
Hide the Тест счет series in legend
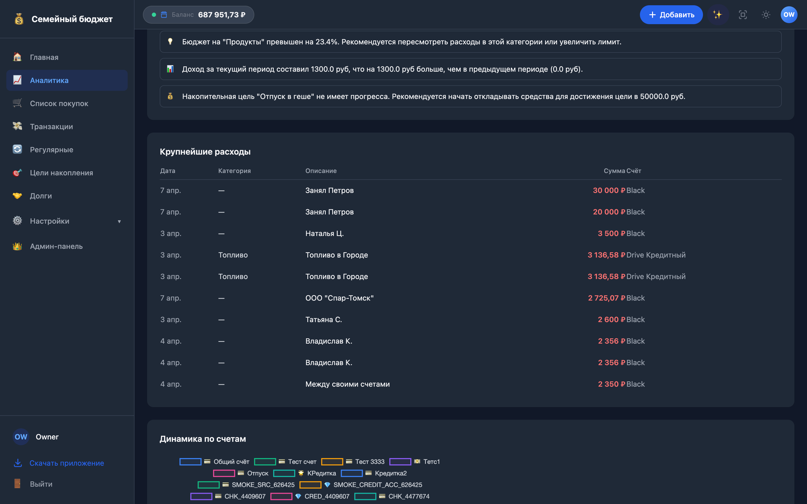click(285, 462)
